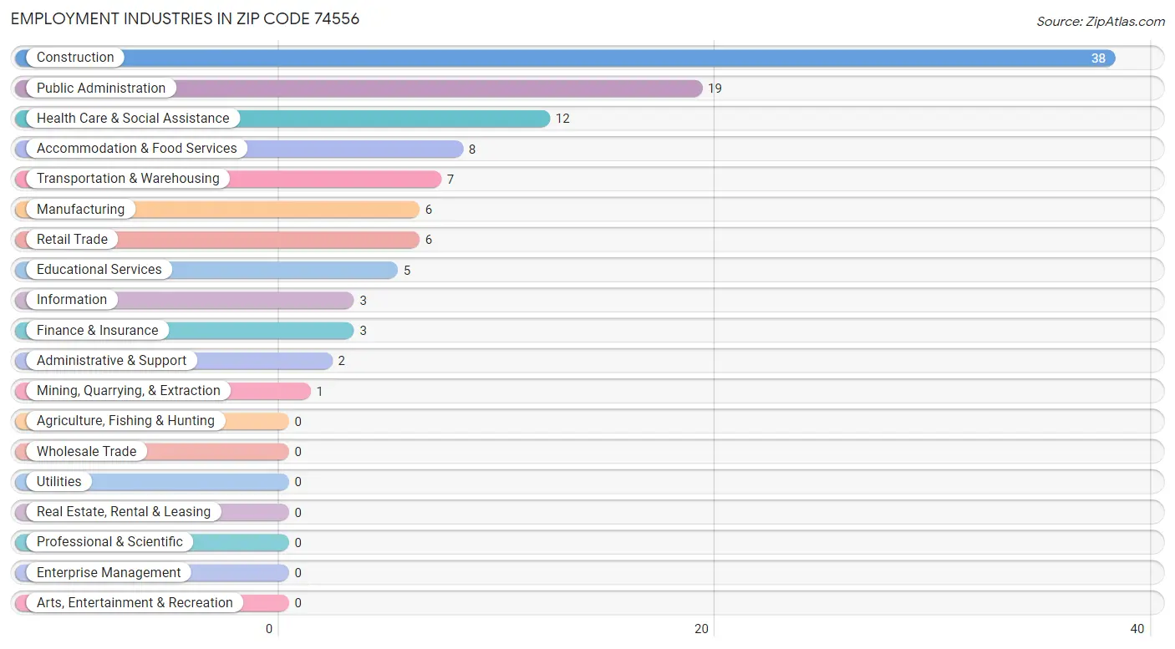Click the value 12 beside Health Care bar
Image resolution: width=1175 pixels, height=649 pixels.
click(562, 119)
